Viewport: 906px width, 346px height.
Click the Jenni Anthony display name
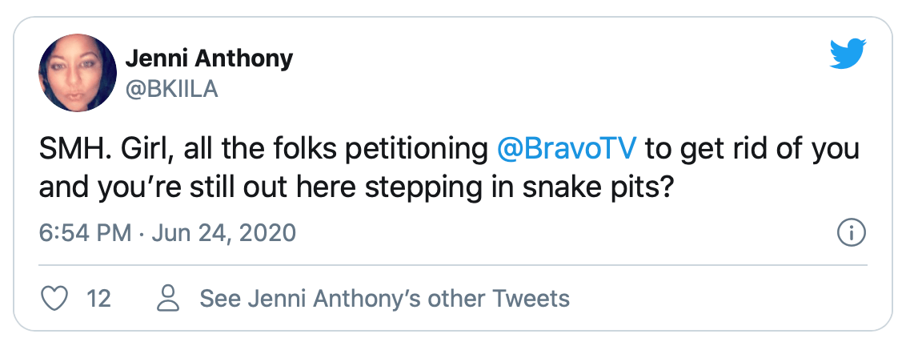tap(209, 58)
